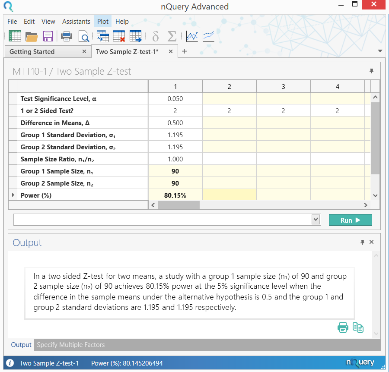Copy the output statement text
This screenshot has width=389, height=372.
coord(358,327)
